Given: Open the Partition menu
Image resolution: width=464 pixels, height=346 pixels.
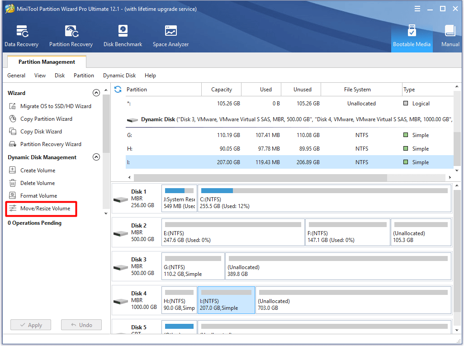Looking at the screenshot, I should 84,76.
